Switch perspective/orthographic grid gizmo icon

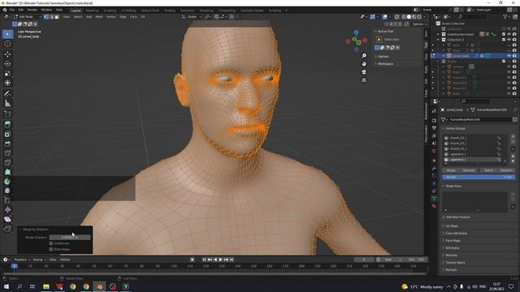[364, 80]
